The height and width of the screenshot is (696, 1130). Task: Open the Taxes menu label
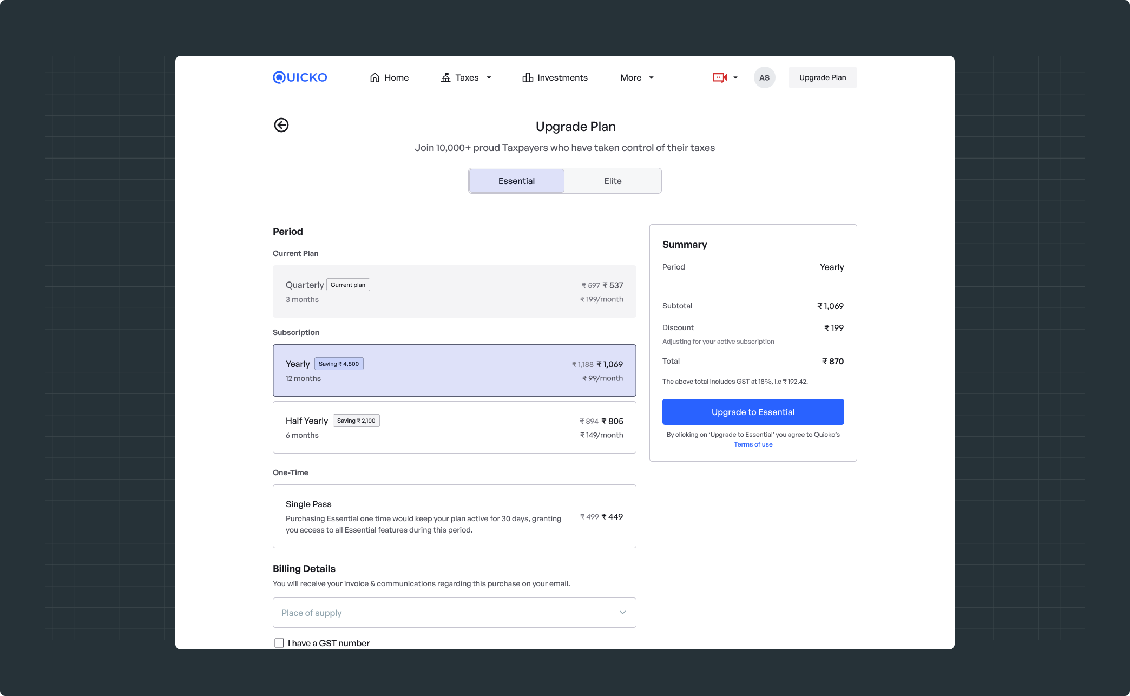[467, 77]
